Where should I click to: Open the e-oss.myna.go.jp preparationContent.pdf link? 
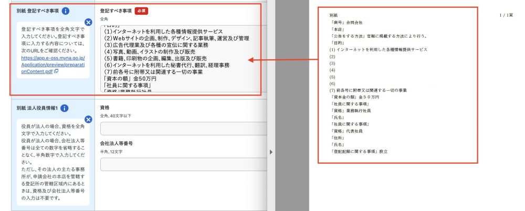(x=52, y=67)
